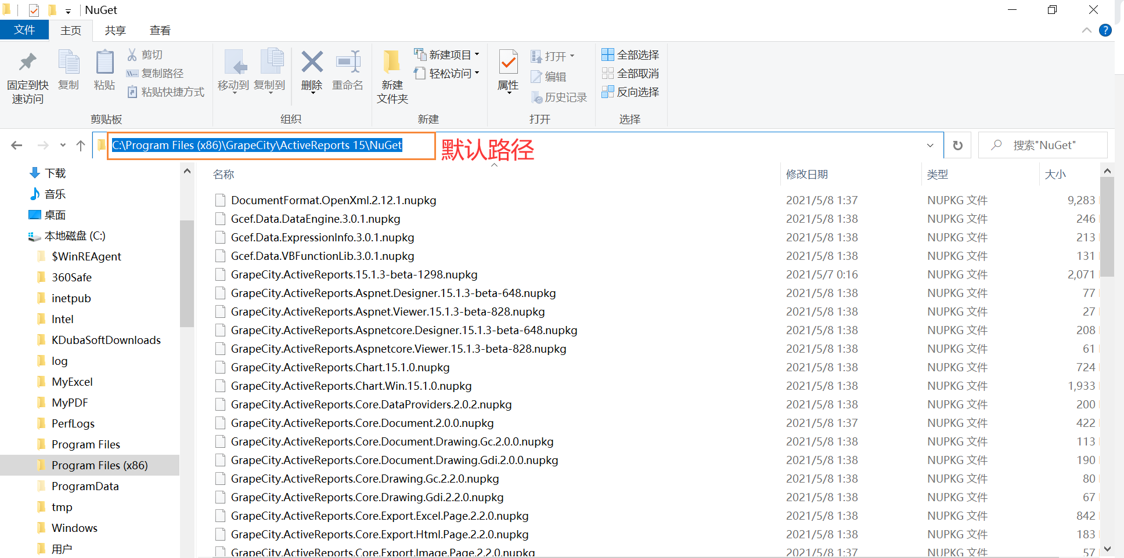Go back to previous folder
This screenshot has width=1124, height=558.
17,145
